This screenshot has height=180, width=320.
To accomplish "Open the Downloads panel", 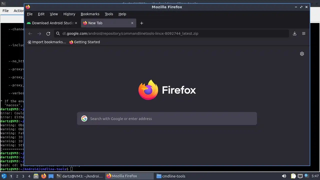I will [x=295, y=33].
